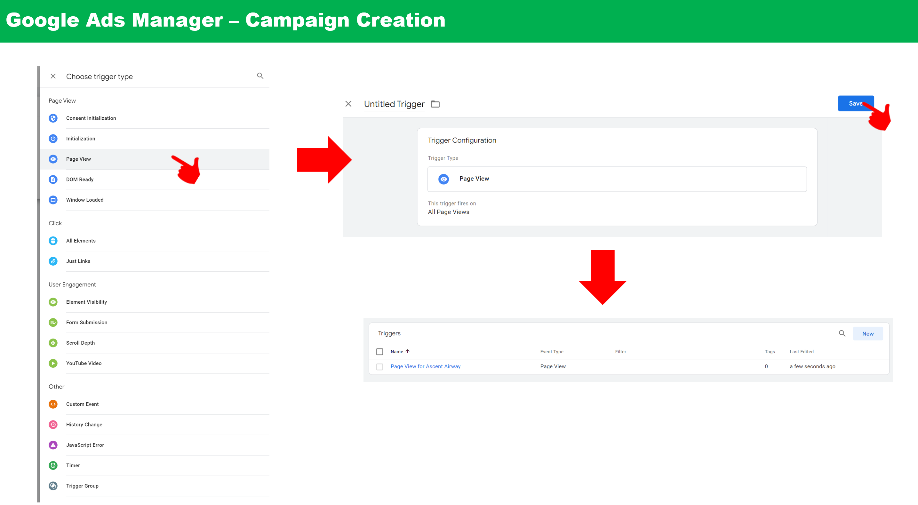Select the Initialization power icon
This screenshot has height=505, width=918.
pyautogui.click(x=53, y=139)
